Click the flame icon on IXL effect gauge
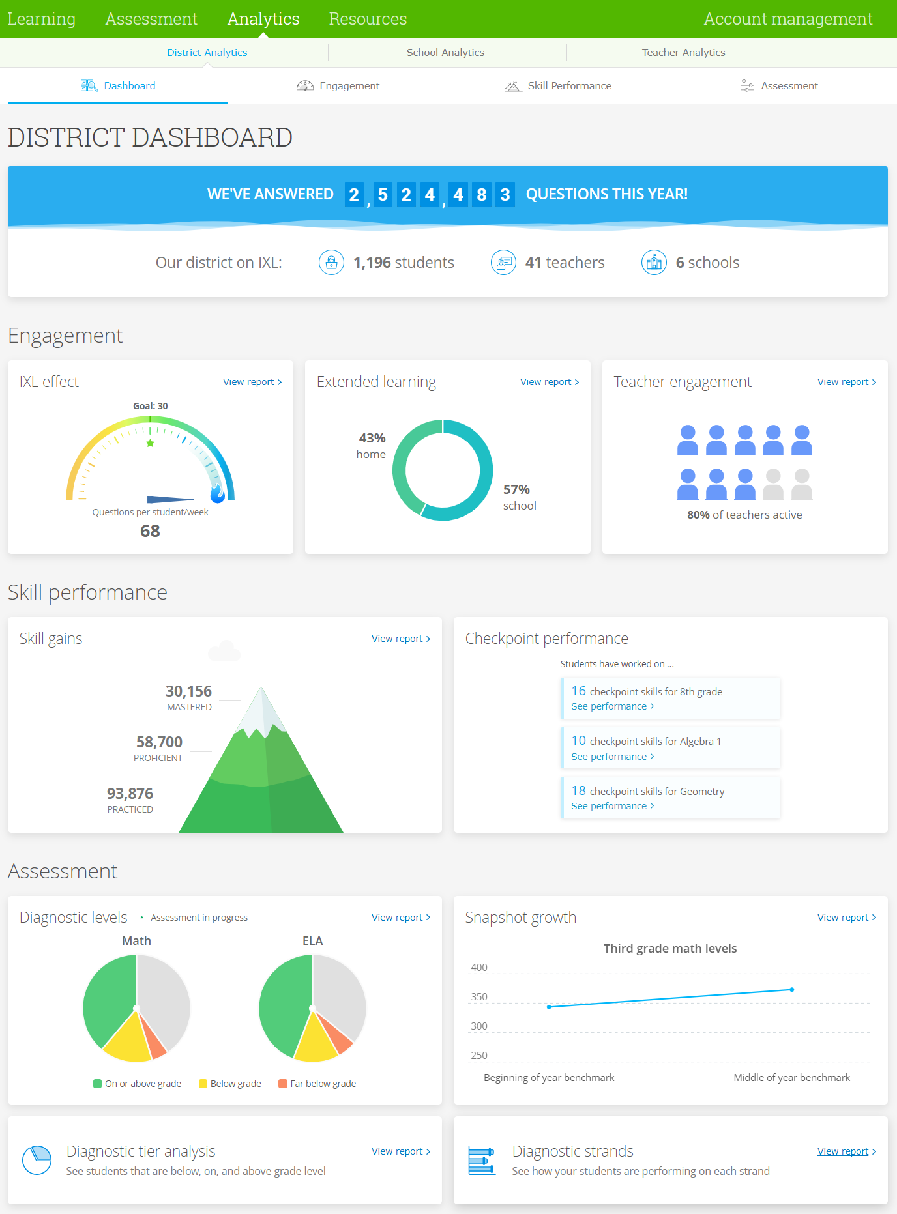The image size is (897, 1214). pyautogui.click(x=218, y=493)
